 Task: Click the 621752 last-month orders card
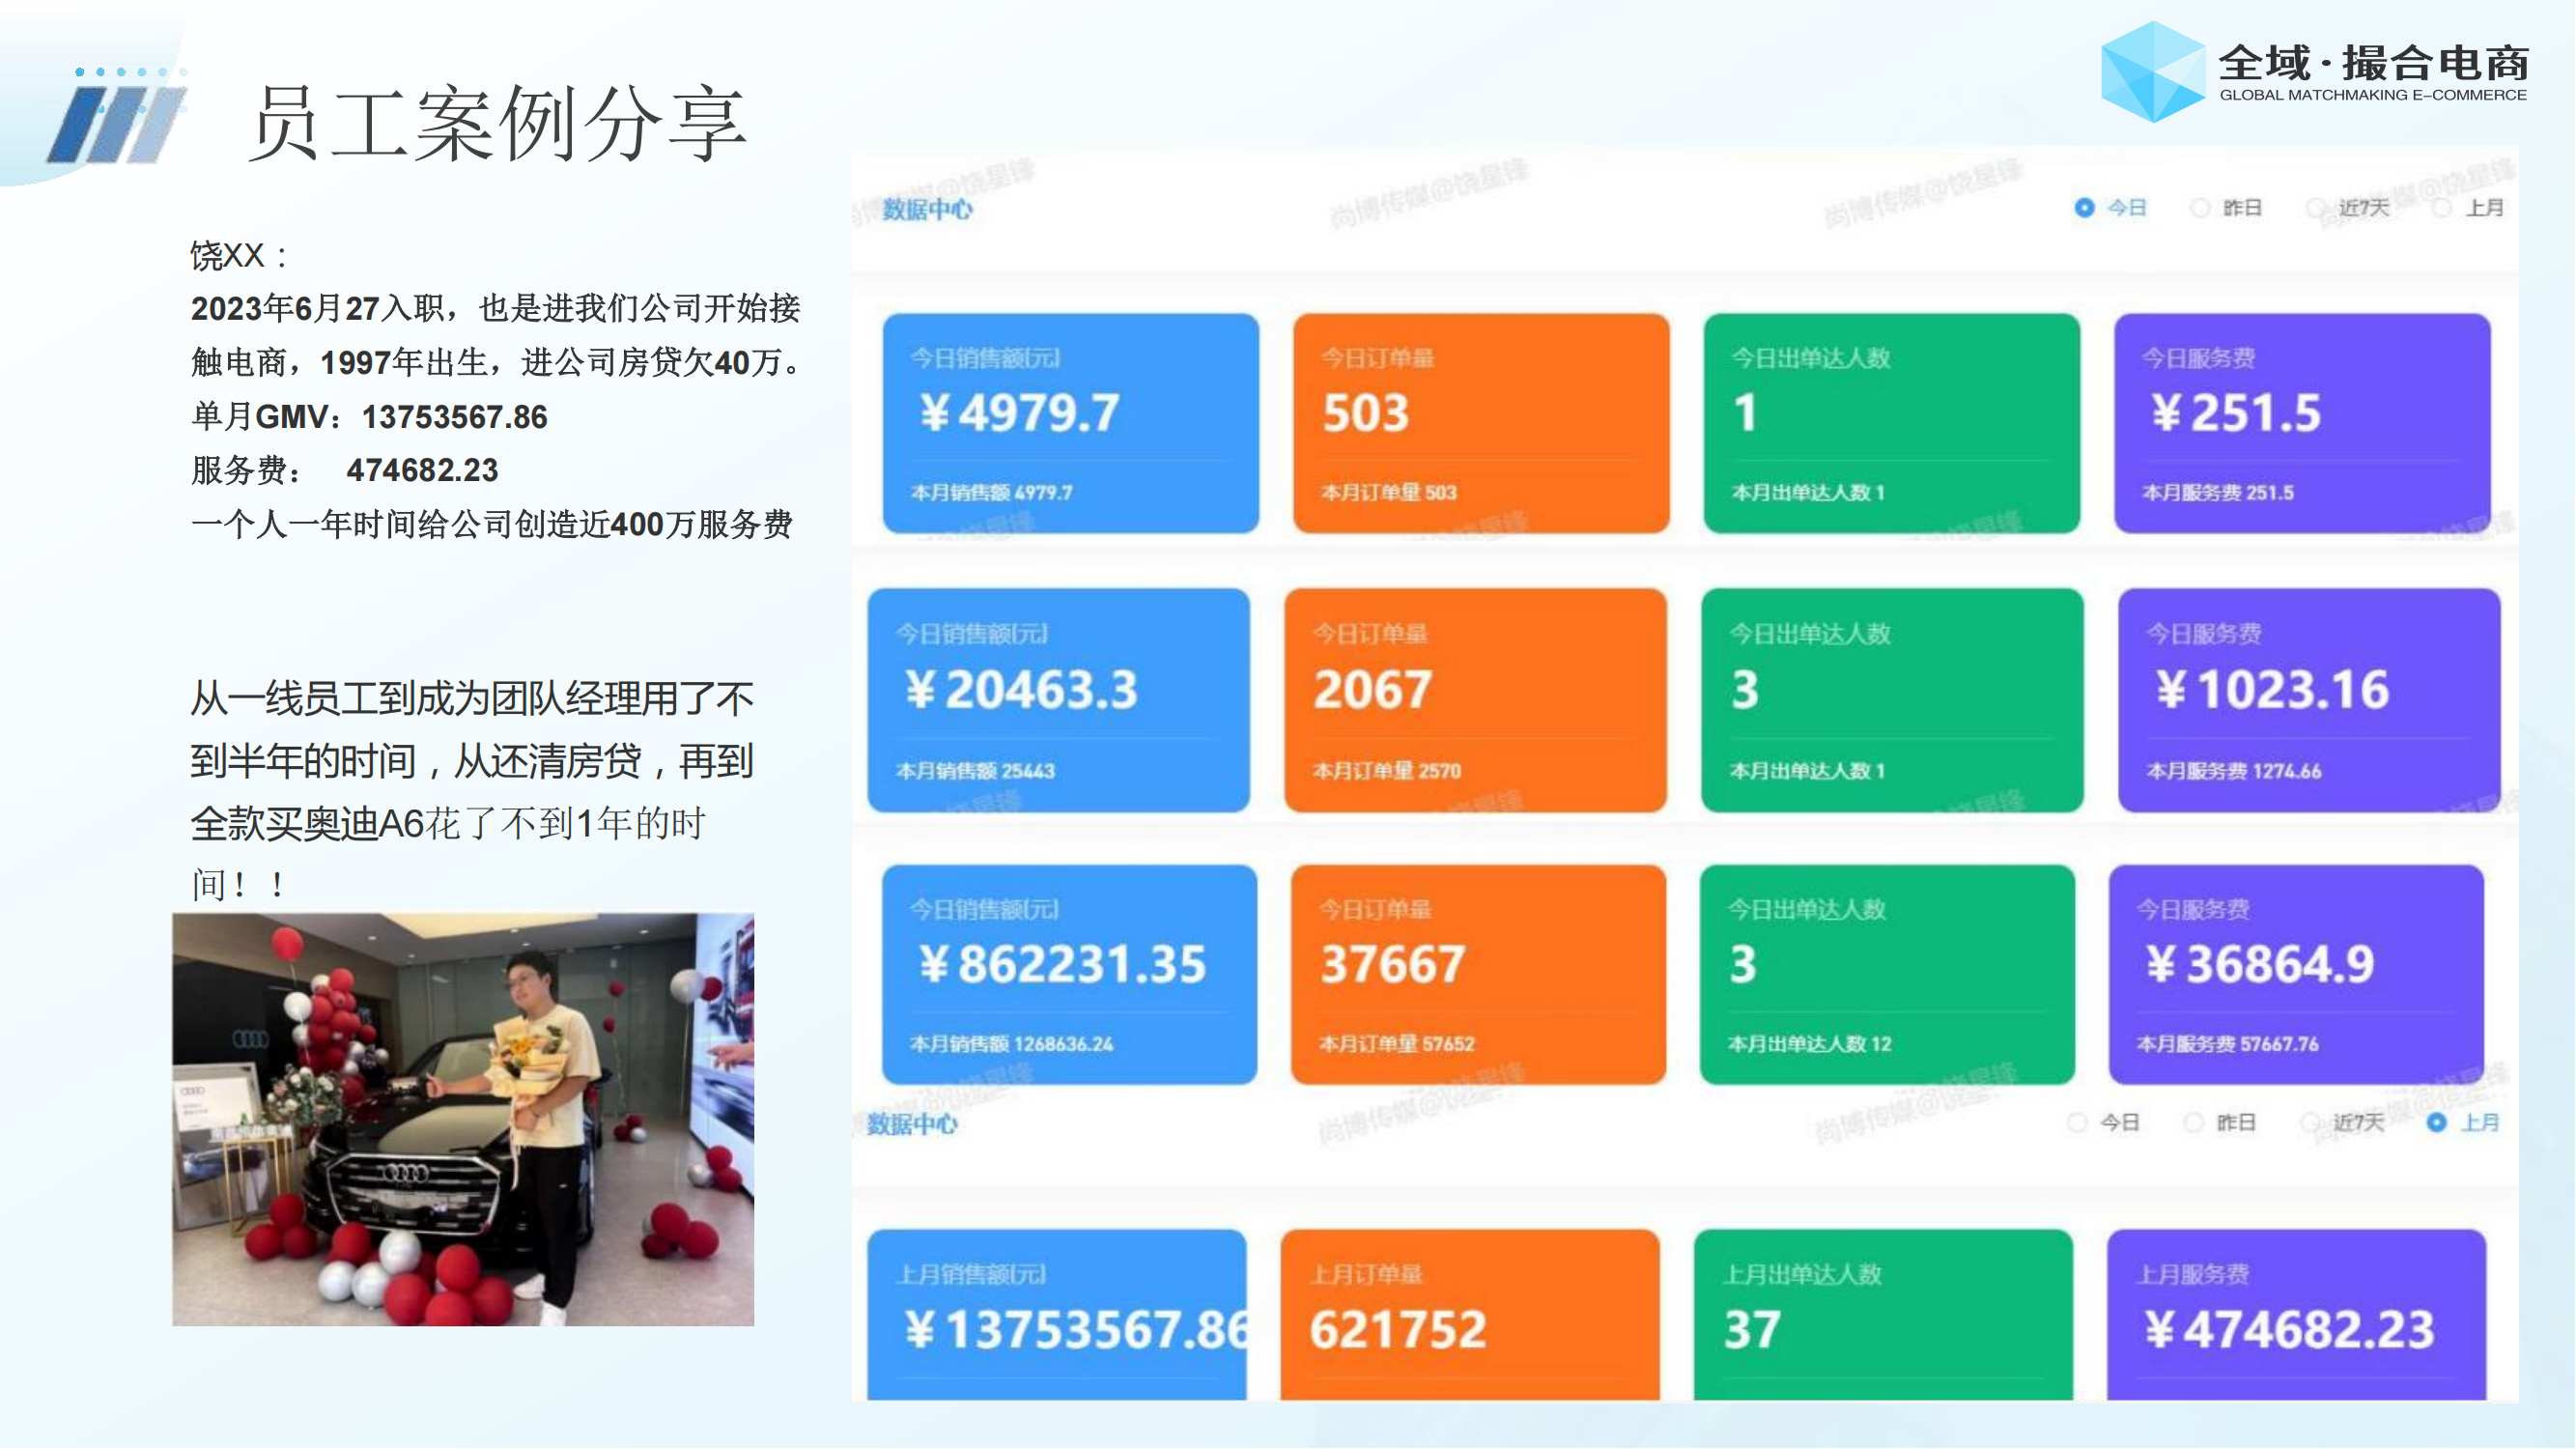[1470, 1315]
